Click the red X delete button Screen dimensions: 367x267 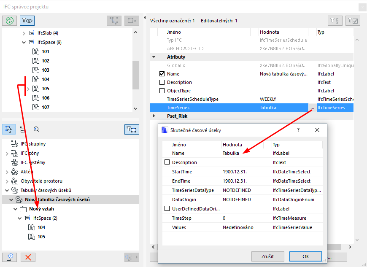click(x=28, y=257)
